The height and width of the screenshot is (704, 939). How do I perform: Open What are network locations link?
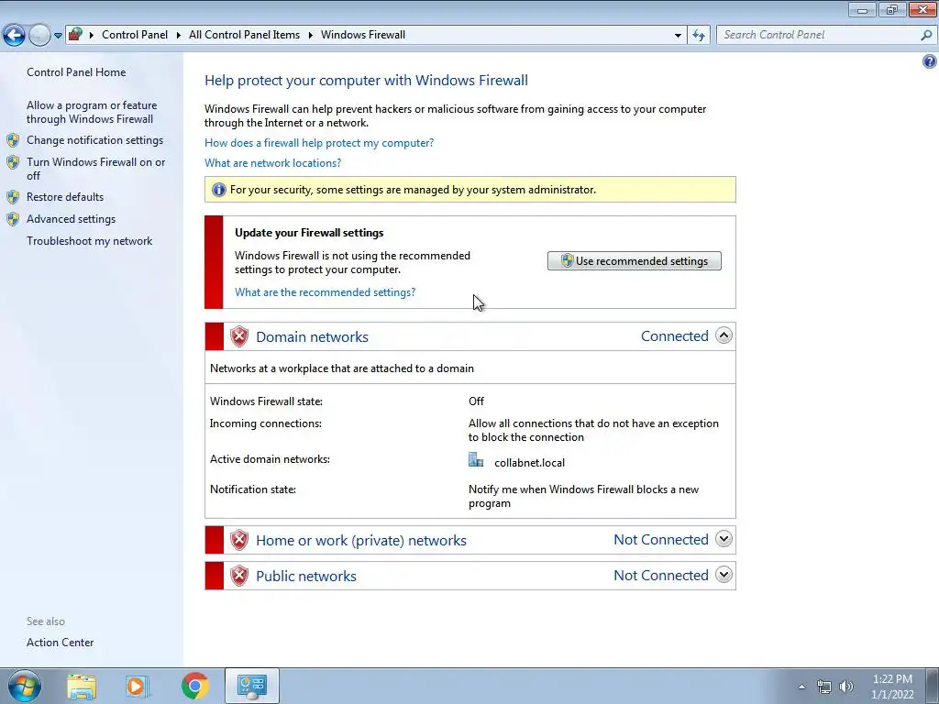[272, 163]
